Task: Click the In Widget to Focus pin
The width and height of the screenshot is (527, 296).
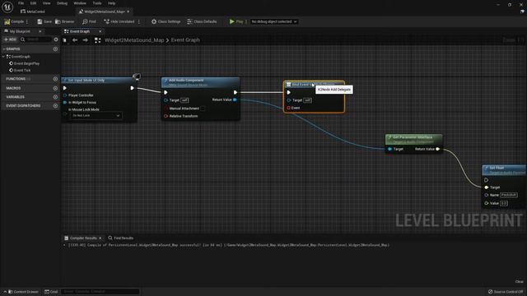Action: click(65, 102)
